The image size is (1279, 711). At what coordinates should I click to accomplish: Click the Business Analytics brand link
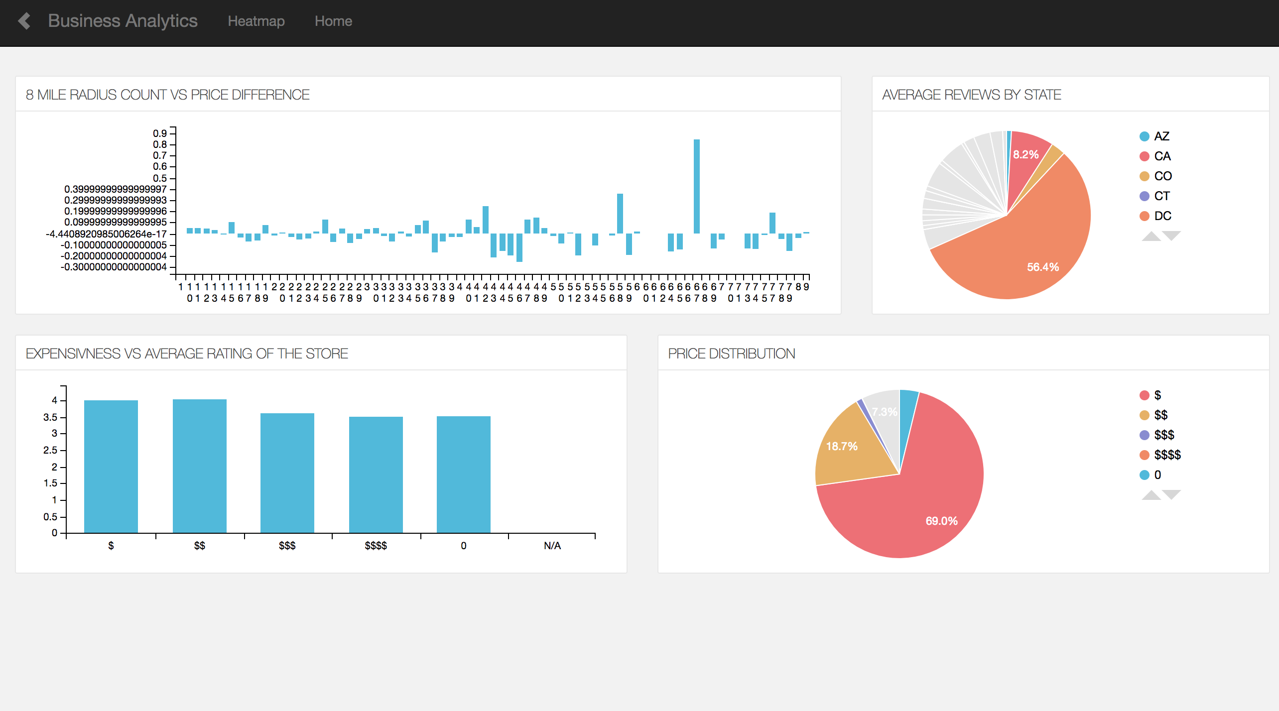(x=123, y=21)
